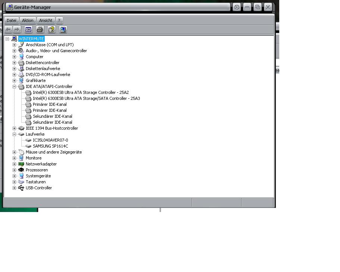340x272 pixels.
Task: Click the Diskettenlaufwerke floppy drive icon
Action: point(21,69)
